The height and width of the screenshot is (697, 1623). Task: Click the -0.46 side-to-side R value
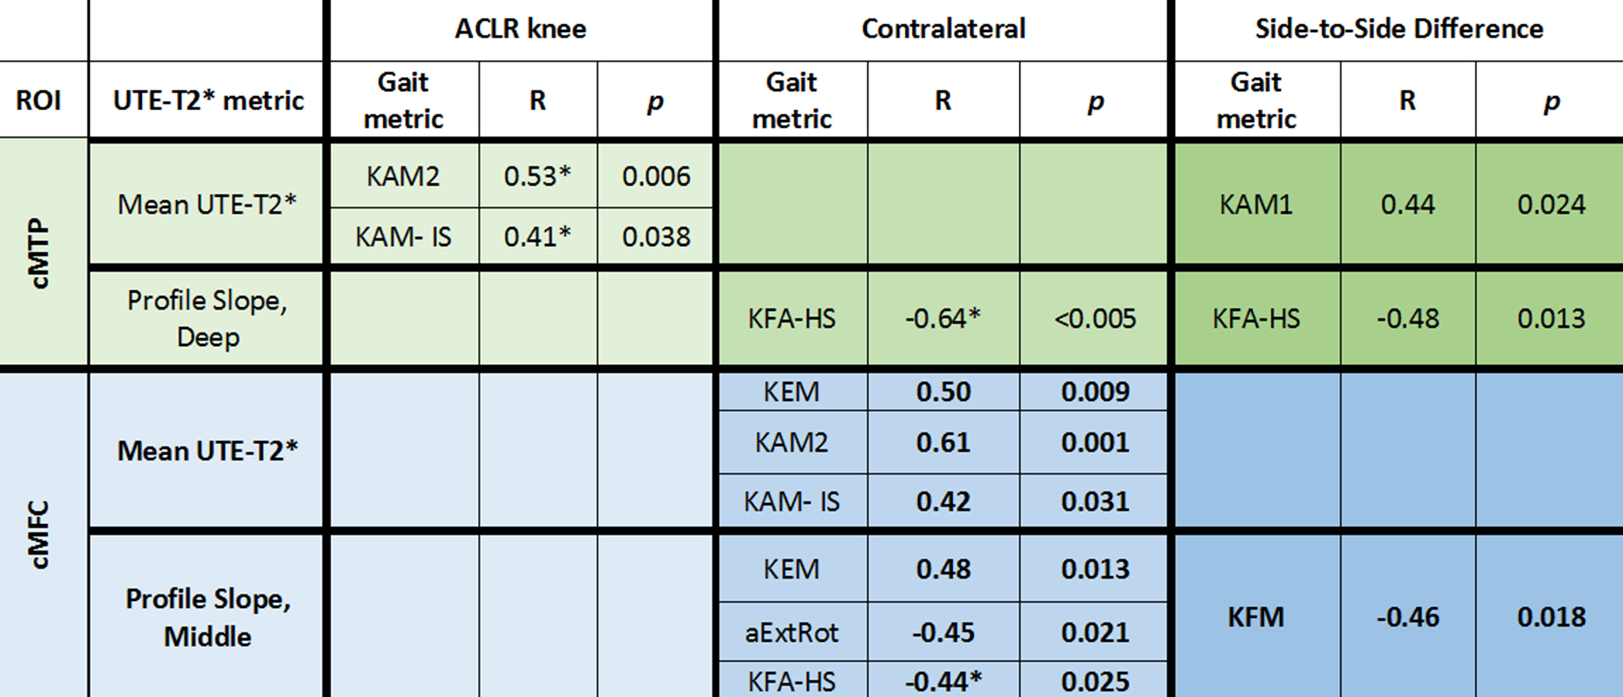coord(1408,616)
